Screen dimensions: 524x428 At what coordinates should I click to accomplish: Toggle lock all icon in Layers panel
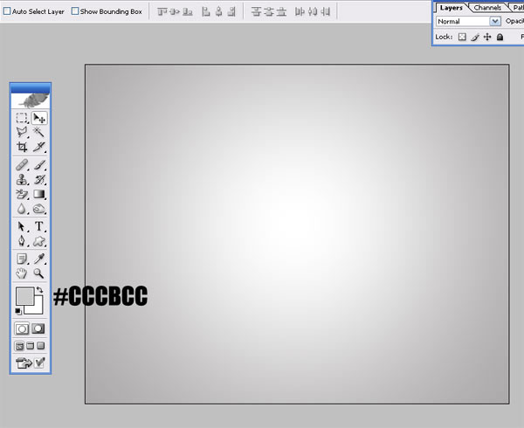click(500, 37)
